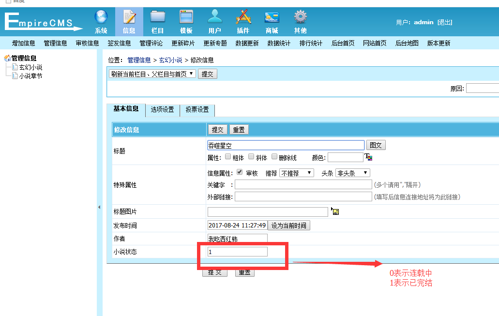Image resolution: width=499 pixels, height=316 pixels.
Task: Open the title color picker swatch
Action: (x=368, y=157)
